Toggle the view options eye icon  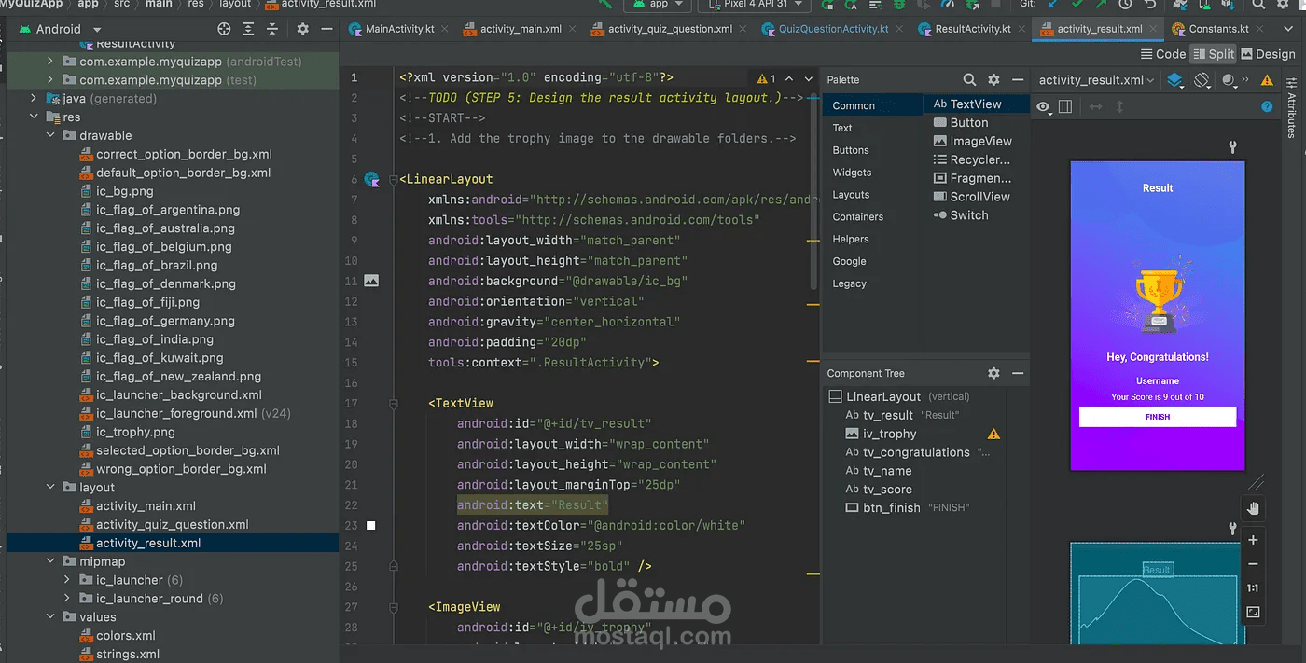[x=1044, y=106]
